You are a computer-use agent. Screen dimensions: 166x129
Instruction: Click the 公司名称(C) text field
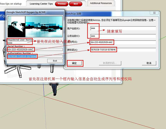[123, 36]
